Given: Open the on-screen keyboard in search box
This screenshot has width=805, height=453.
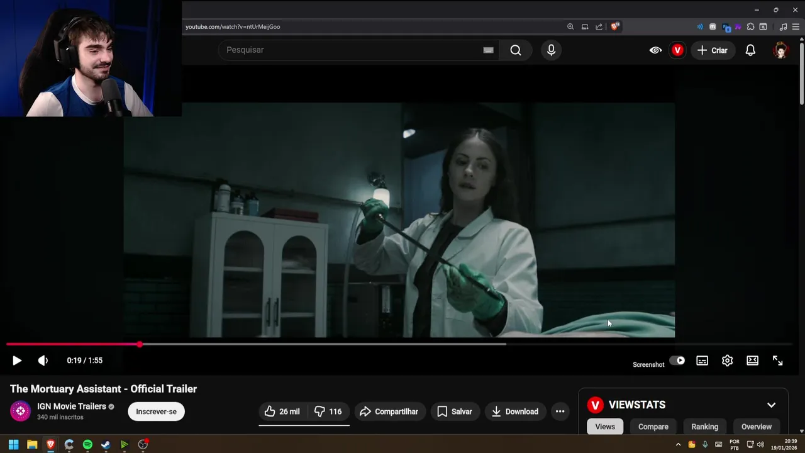Looking at the screenshot, I should [x=488, y=50].
